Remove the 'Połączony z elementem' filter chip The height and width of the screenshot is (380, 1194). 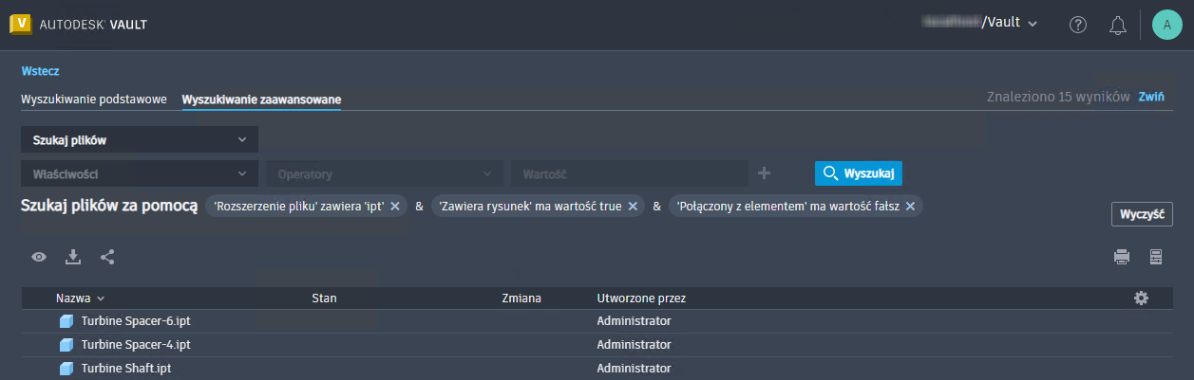(x=910, y=207)
